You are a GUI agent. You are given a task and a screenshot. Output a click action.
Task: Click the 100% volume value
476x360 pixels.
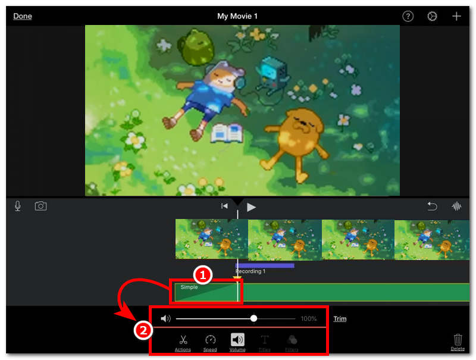308,319
